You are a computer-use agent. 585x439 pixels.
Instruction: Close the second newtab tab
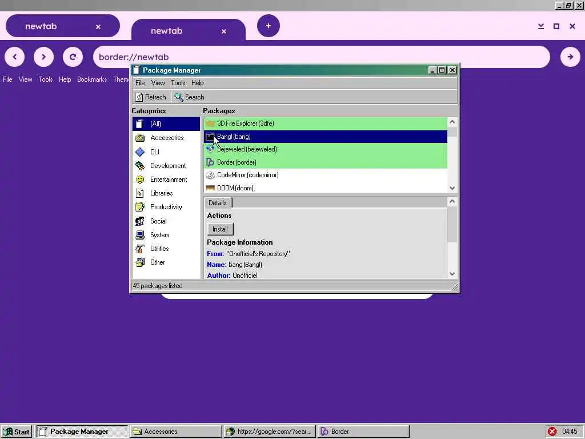pos(224,31)
